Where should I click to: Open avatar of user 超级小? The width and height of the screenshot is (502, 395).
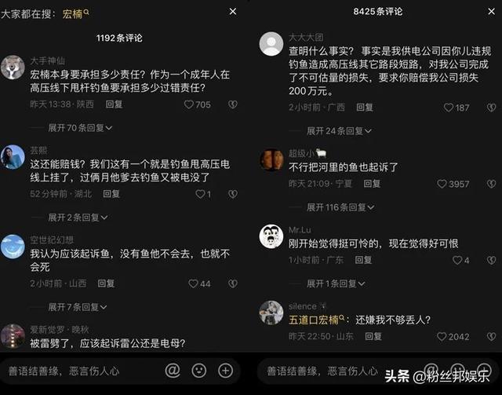tap(271, 159)
